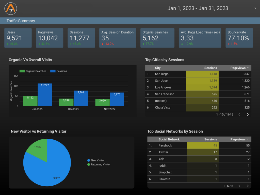The height and width of the screenshot is (195, 260).
Task: Select the San Diego city row
Action: click(x=162, y=74)
